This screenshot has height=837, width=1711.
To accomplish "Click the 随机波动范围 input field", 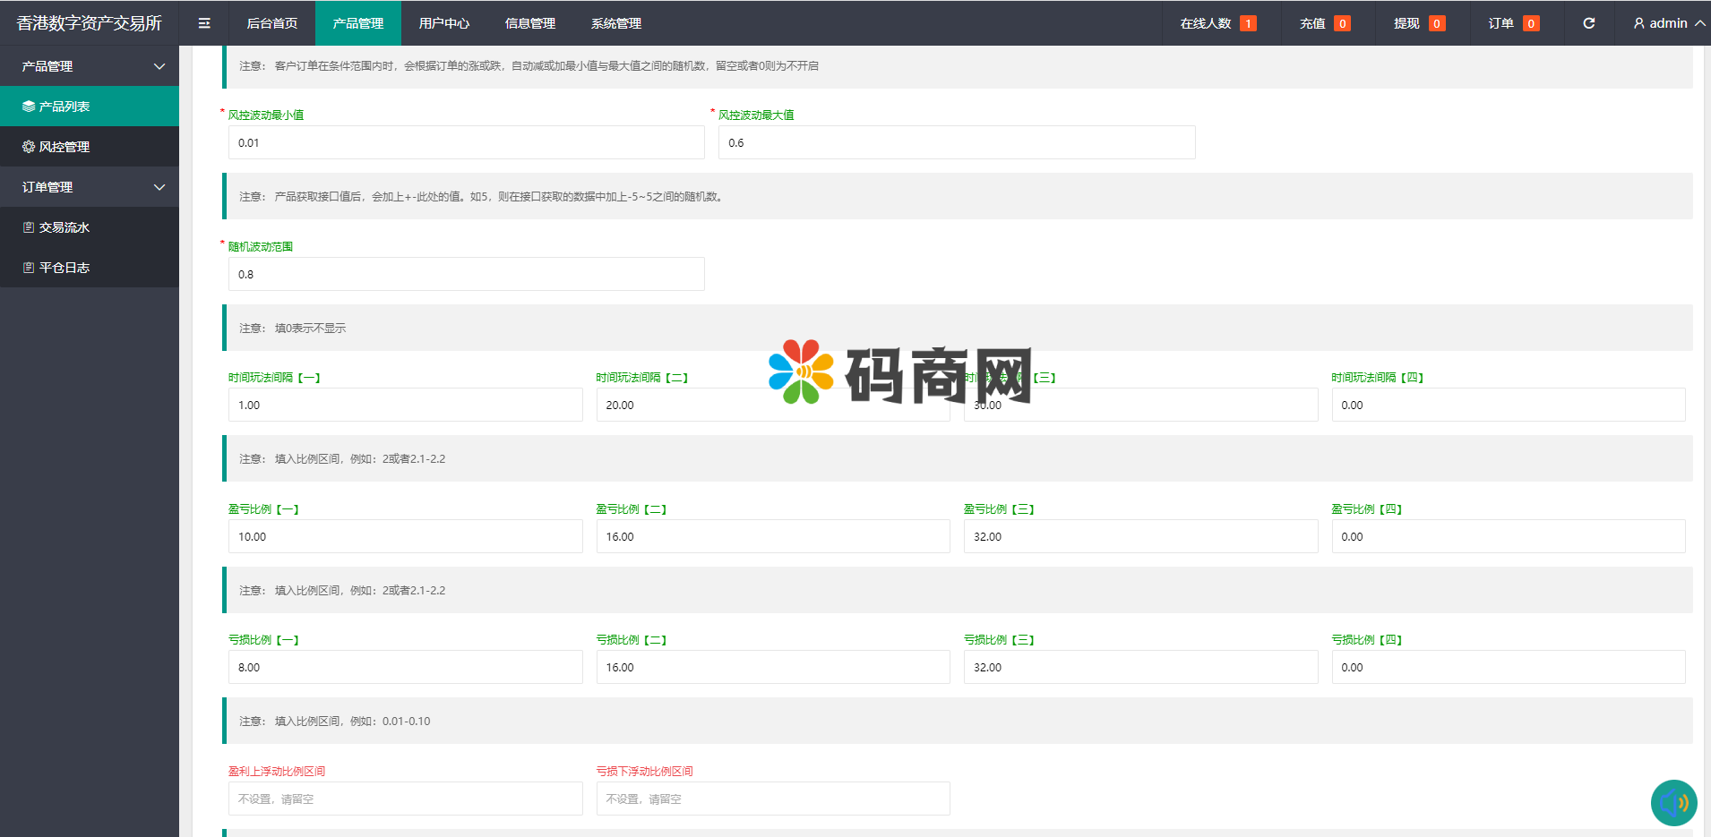I will (x=466, y=274).
